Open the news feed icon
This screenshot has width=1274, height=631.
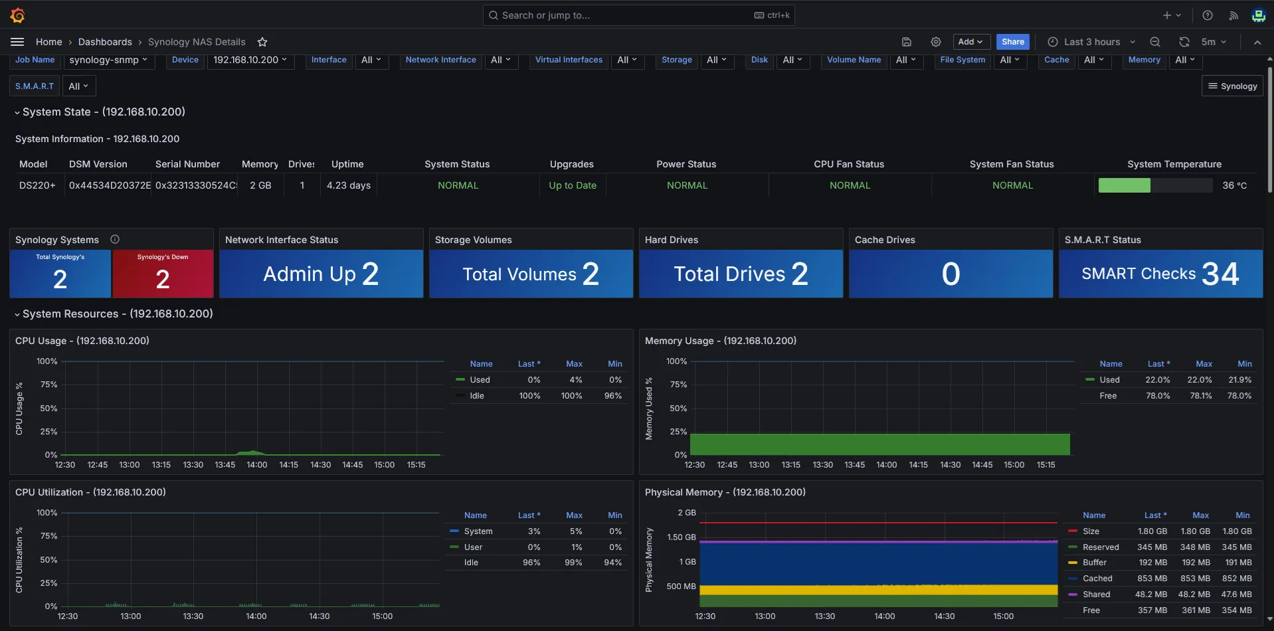1233,15
